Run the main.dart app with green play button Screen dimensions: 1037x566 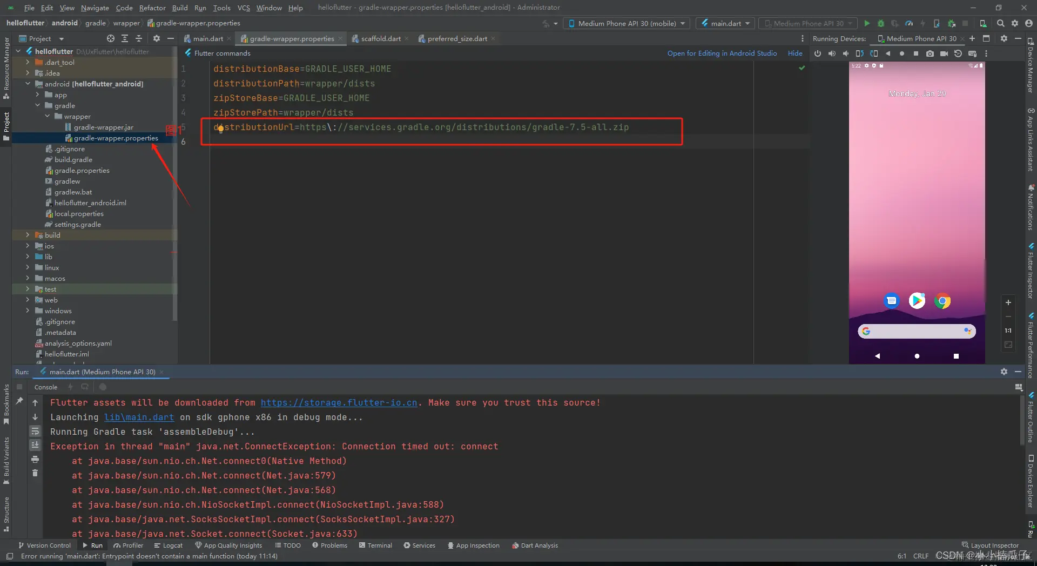pos(867,23)
